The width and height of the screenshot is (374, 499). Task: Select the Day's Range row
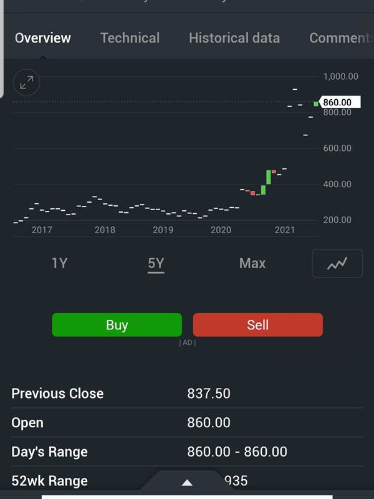coord(187,452)
